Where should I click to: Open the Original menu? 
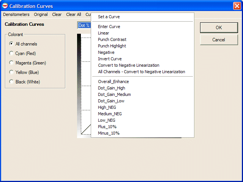41,14
